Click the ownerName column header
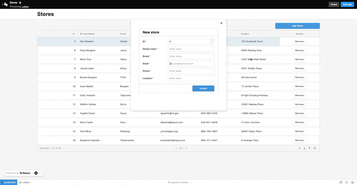 tap(88, 34)
